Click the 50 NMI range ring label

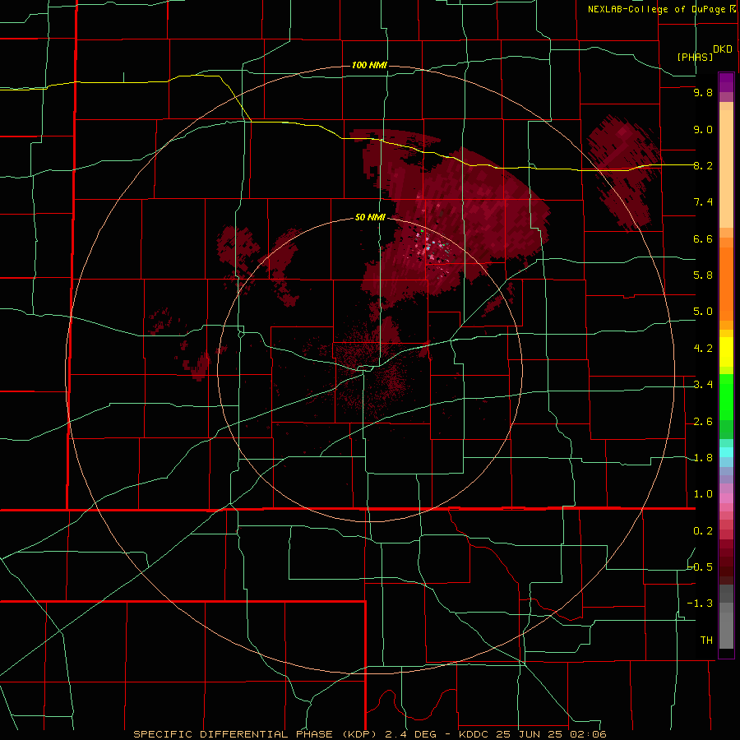[x=370, y=218]
